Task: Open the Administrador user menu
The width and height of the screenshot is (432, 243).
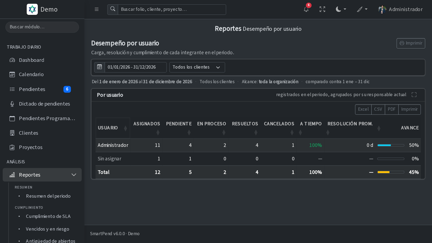Action: pos(401,9)
